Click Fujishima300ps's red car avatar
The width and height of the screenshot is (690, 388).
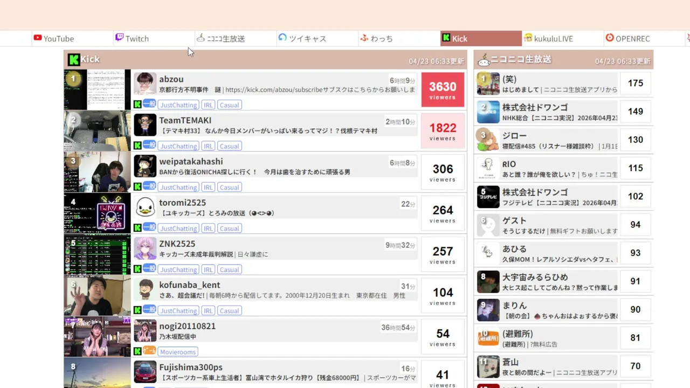145,372
